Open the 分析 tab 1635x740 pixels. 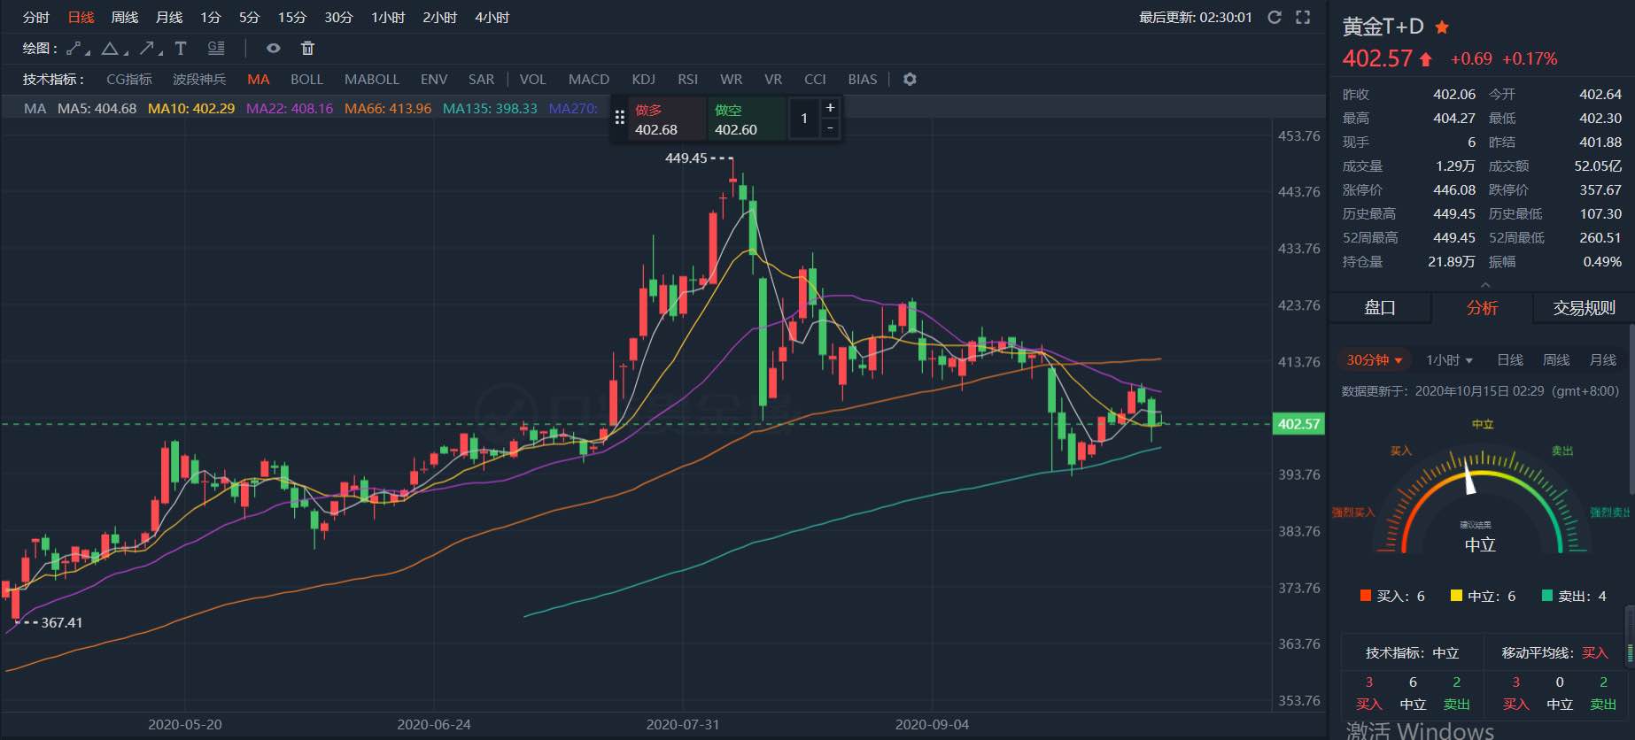(1482, 308)
